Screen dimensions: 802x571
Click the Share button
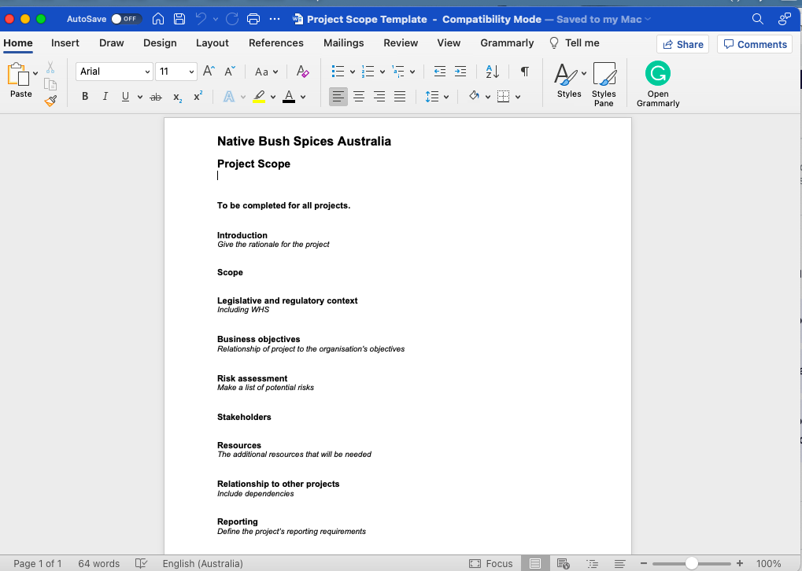(x=682, y=44)
